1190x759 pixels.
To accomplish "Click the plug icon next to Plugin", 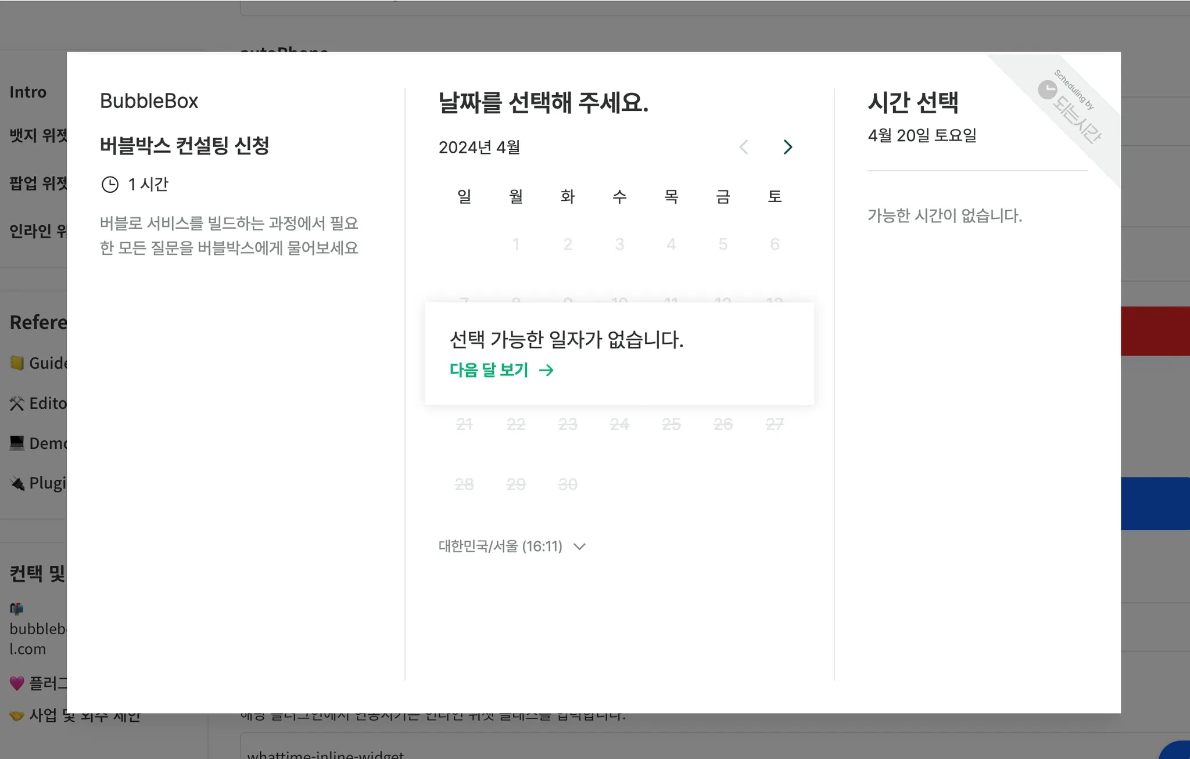I will pos(17,483).
